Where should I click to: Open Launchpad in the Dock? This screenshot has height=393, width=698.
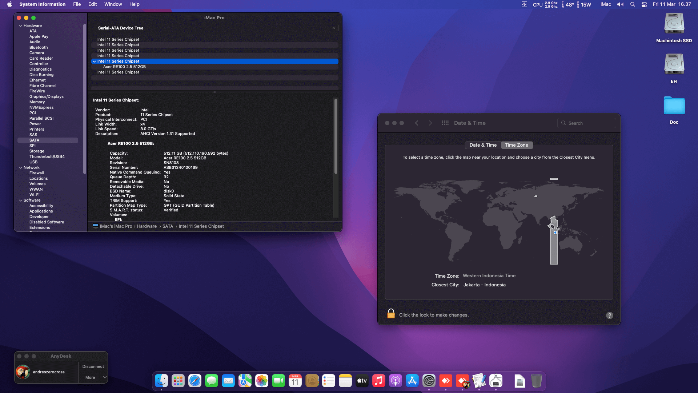click(178, 381)
